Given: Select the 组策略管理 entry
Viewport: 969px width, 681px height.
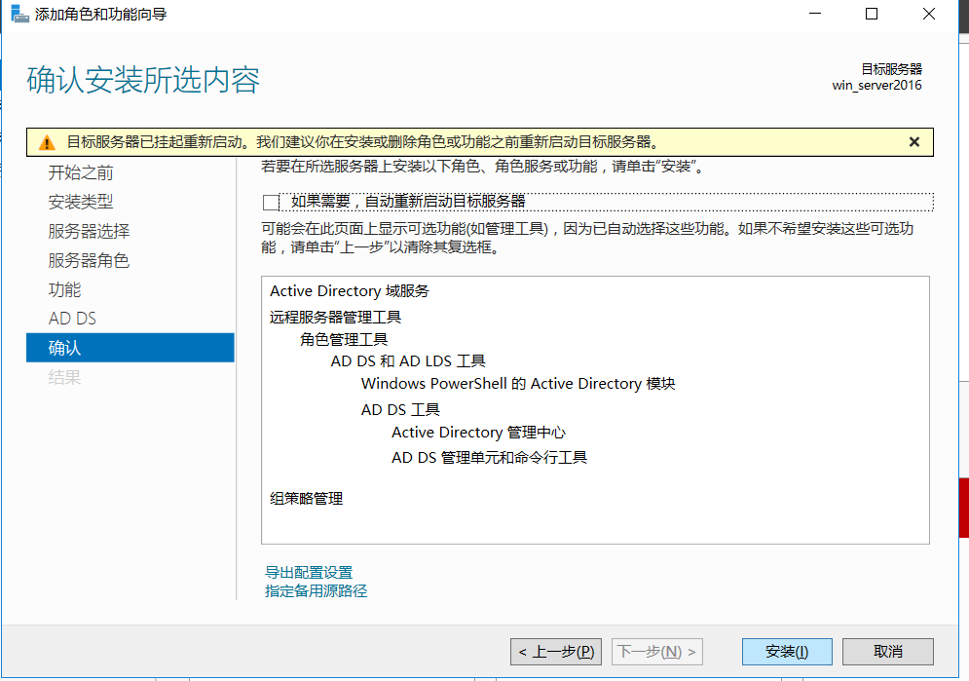Looking at the screenshot, I should pos(306,498).
